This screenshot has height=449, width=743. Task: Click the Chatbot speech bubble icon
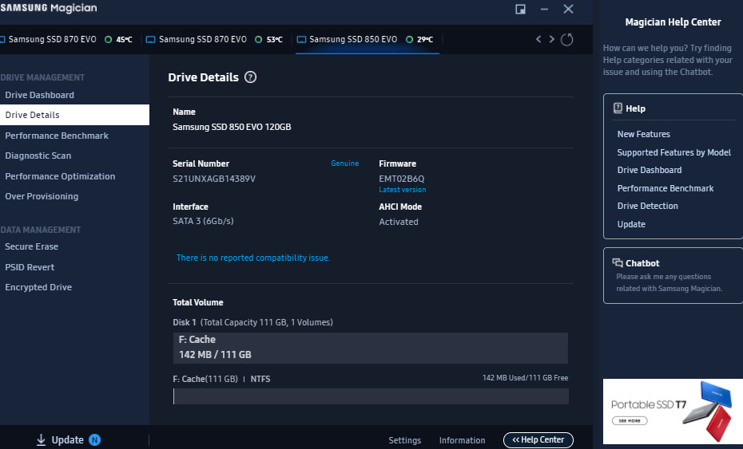pos(617,262)
